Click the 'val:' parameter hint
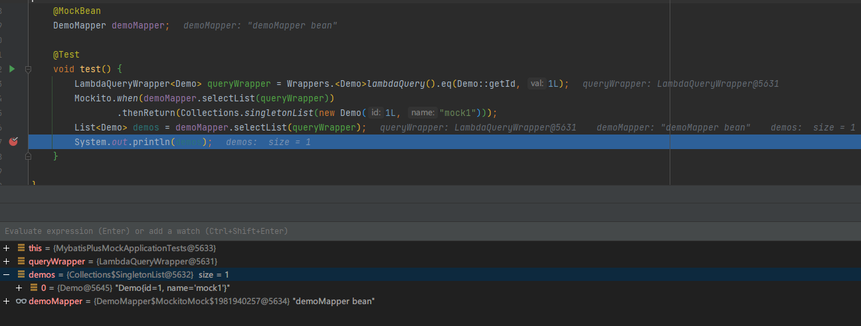This screenshot has width=861, height=326. tap(536, 83)
